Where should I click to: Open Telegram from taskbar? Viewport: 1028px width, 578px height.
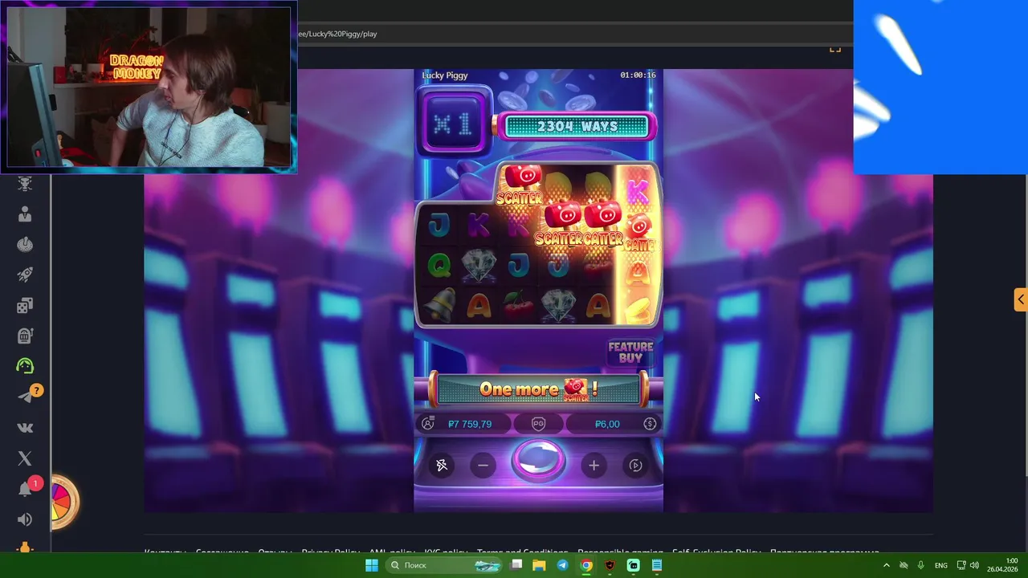click(x=562, y=565)
